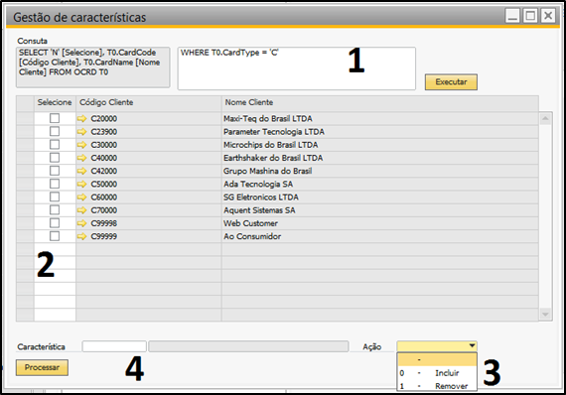Image resolution: width=566 pixels, height=395 pixels.
Task: Choose Remover in the Ação list
Action: click(437, 386)
